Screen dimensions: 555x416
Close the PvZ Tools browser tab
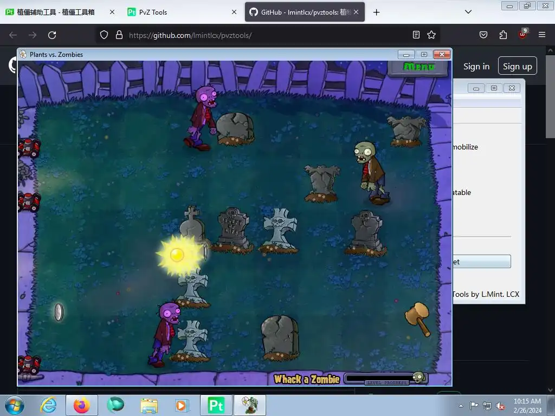234,12
